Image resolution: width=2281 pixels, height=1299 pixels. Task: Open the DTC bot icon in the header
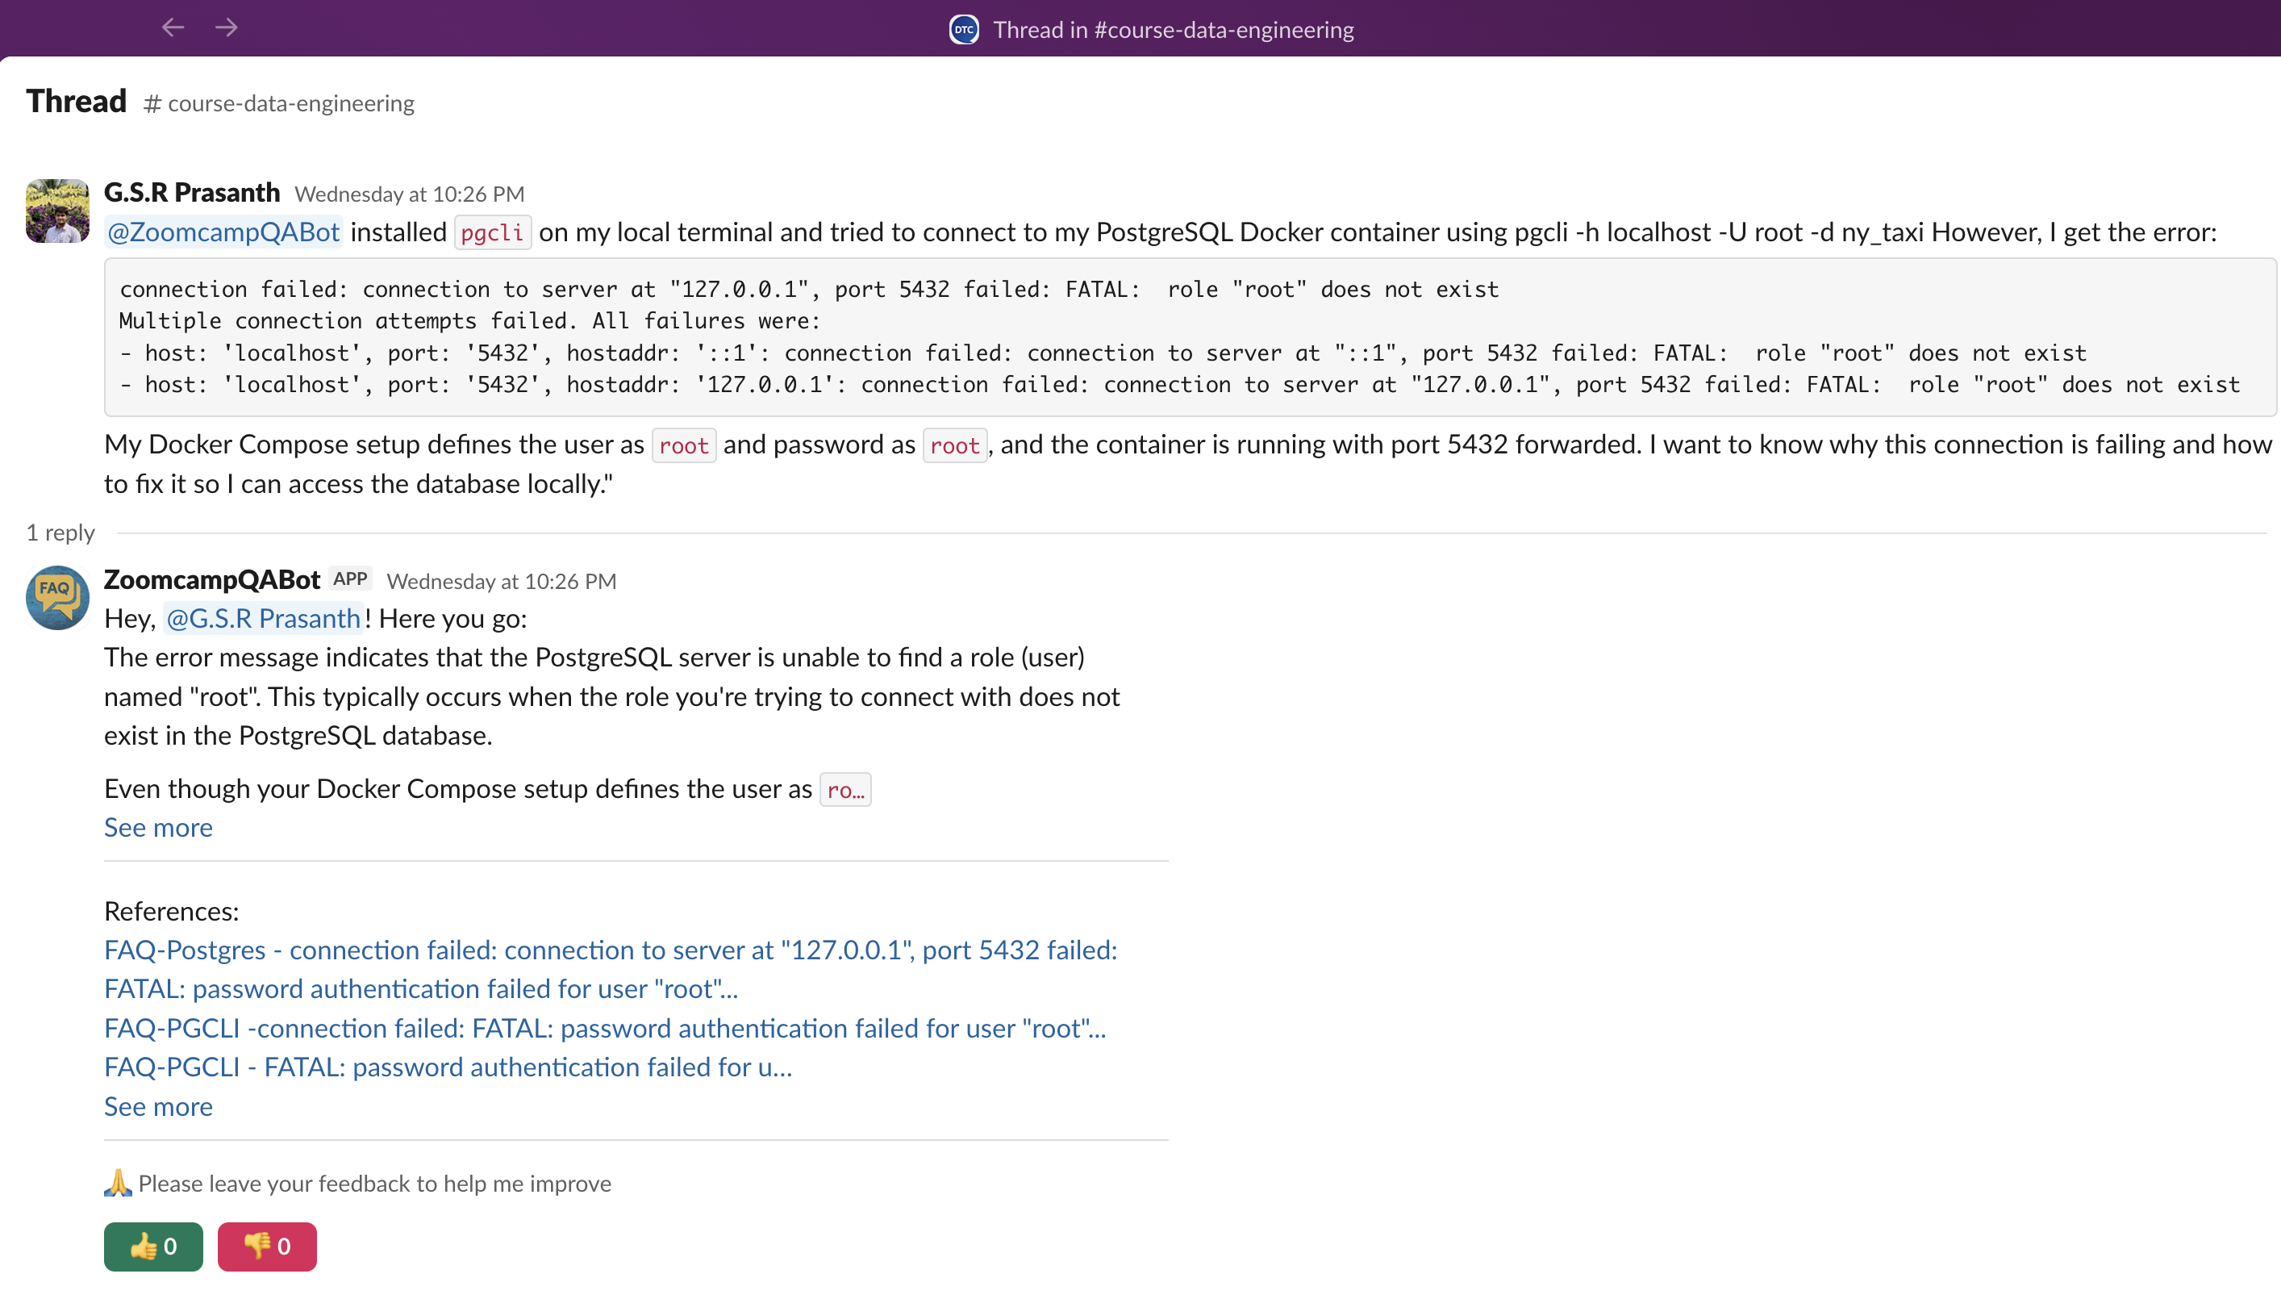[963, 27]
